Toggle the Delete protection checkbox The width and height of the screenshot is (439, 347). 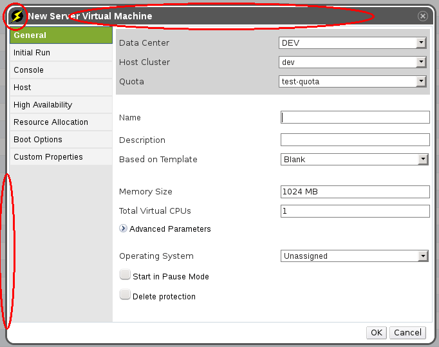click(125, 295)
